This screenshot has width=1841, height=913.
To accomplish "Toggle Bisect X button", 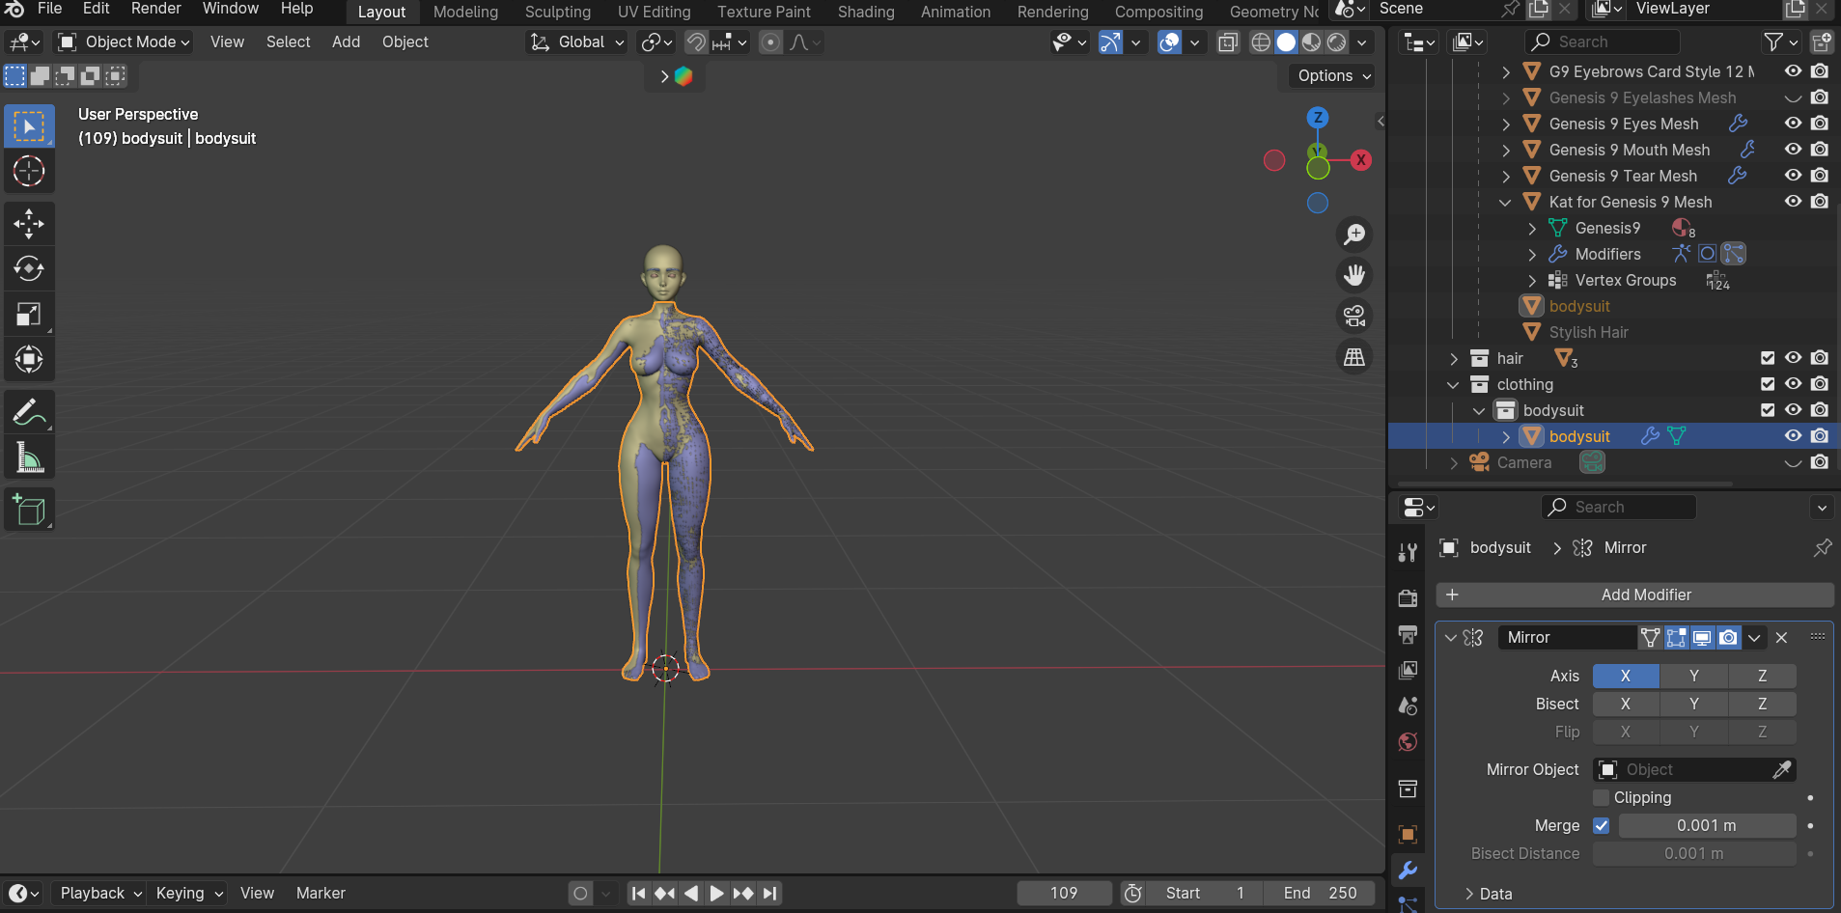I will pos(1626,704).
